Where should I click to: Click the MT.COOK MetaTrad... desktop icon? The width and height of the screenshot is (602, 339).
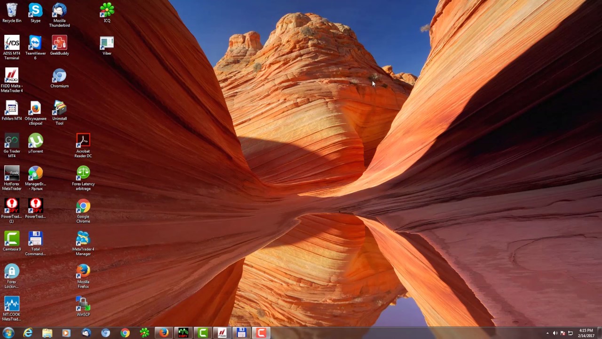pyautogui.click(x=12, y=308)
